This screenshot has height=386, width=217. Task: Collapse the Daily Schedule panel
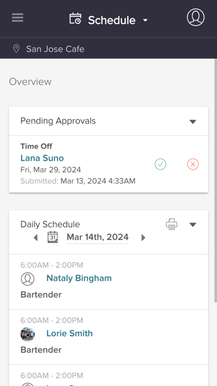tap(193, 225)
